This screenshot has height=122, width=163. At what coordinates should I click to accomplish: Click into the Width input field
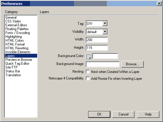pos(97,40)
